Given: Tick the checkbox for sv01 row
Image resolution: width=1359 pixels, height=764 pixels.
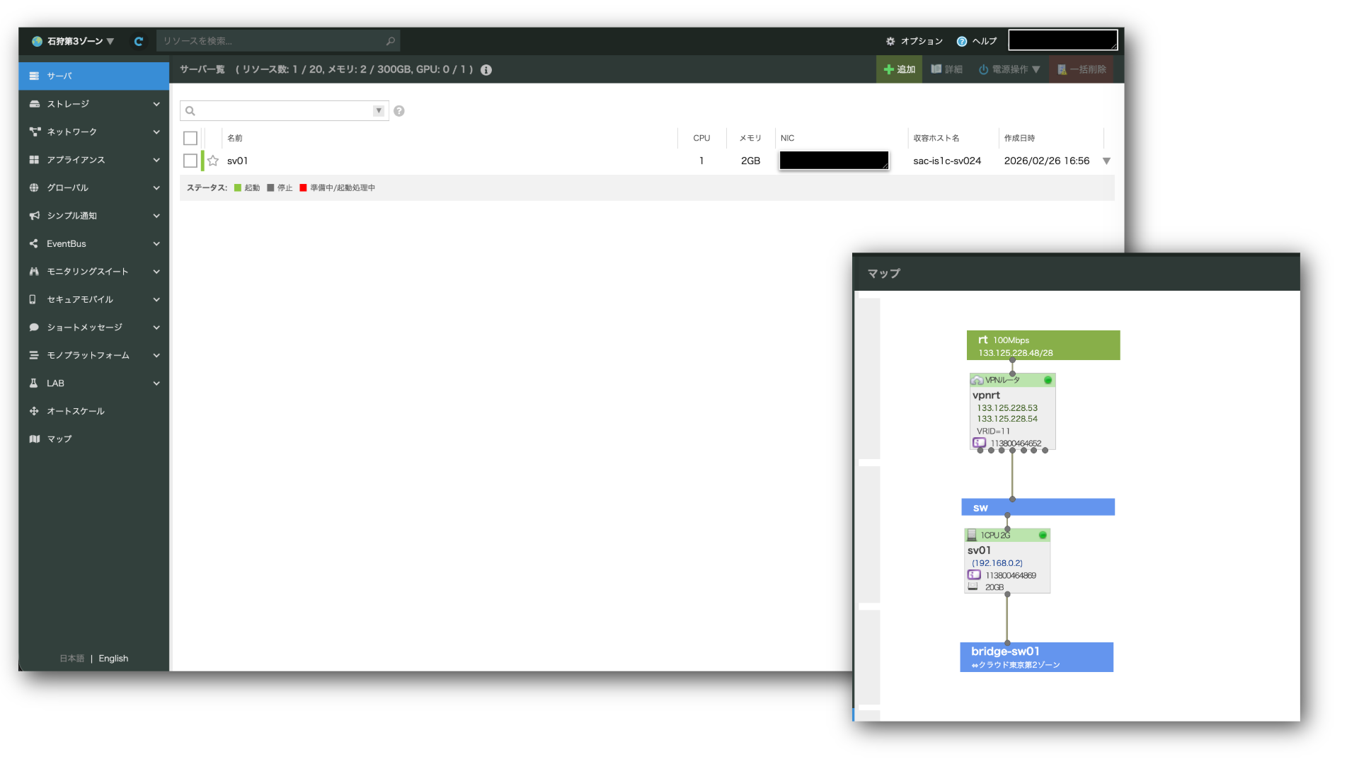Looking at the screenshot, I should tap(190, 161).
